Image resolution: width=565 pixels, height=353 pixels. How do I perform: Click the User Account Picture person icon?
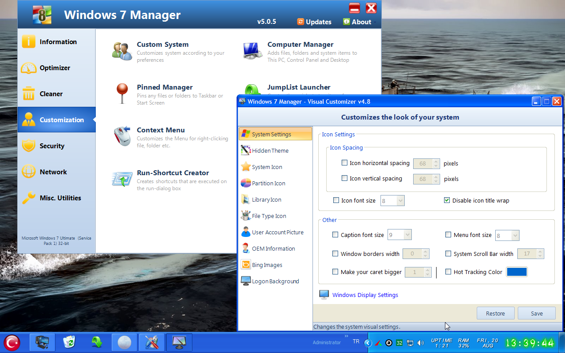point(246,232)
